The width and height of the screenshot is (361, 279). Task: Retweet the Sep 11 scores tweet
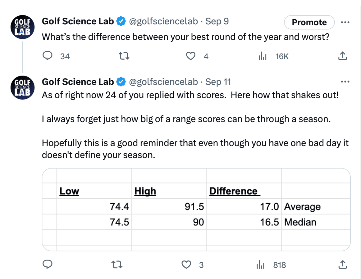tap(117, 265)
